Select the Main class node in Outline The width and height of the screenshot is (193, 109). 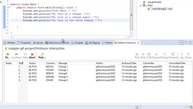(x=148, y=5)
